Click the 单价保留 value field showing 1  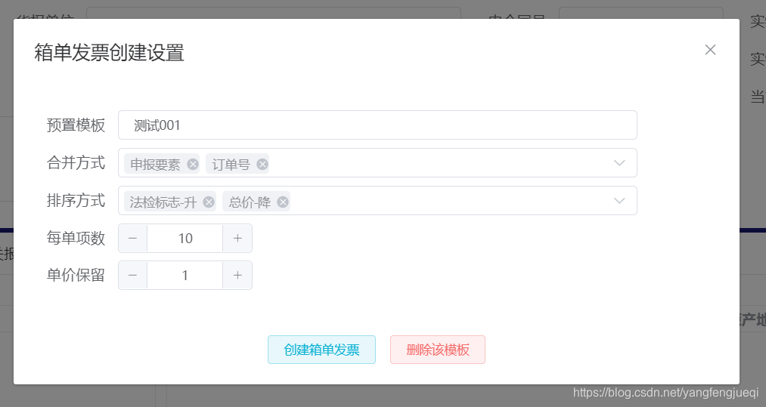coord(185,276)
